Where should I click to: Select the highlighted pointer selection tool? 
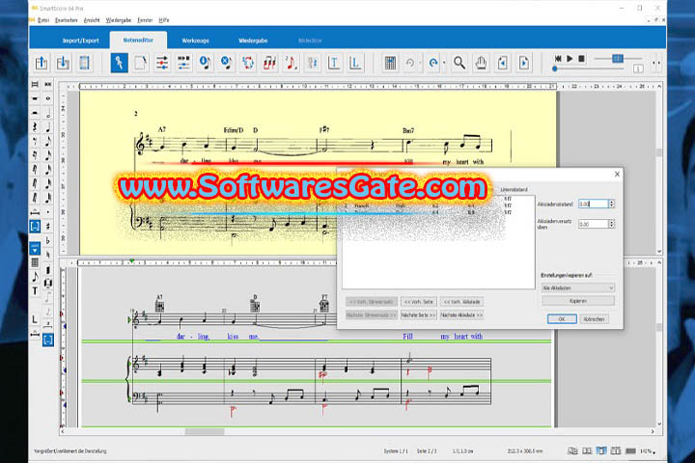[x=120, y=63]
